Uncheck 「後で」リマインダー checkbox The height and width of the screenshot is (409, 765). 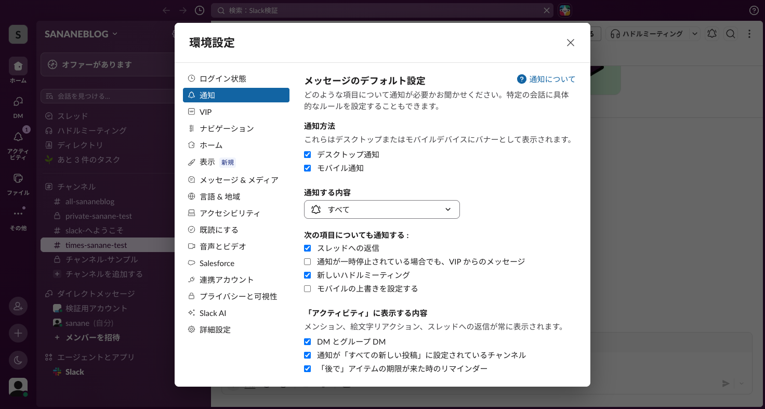307,369
